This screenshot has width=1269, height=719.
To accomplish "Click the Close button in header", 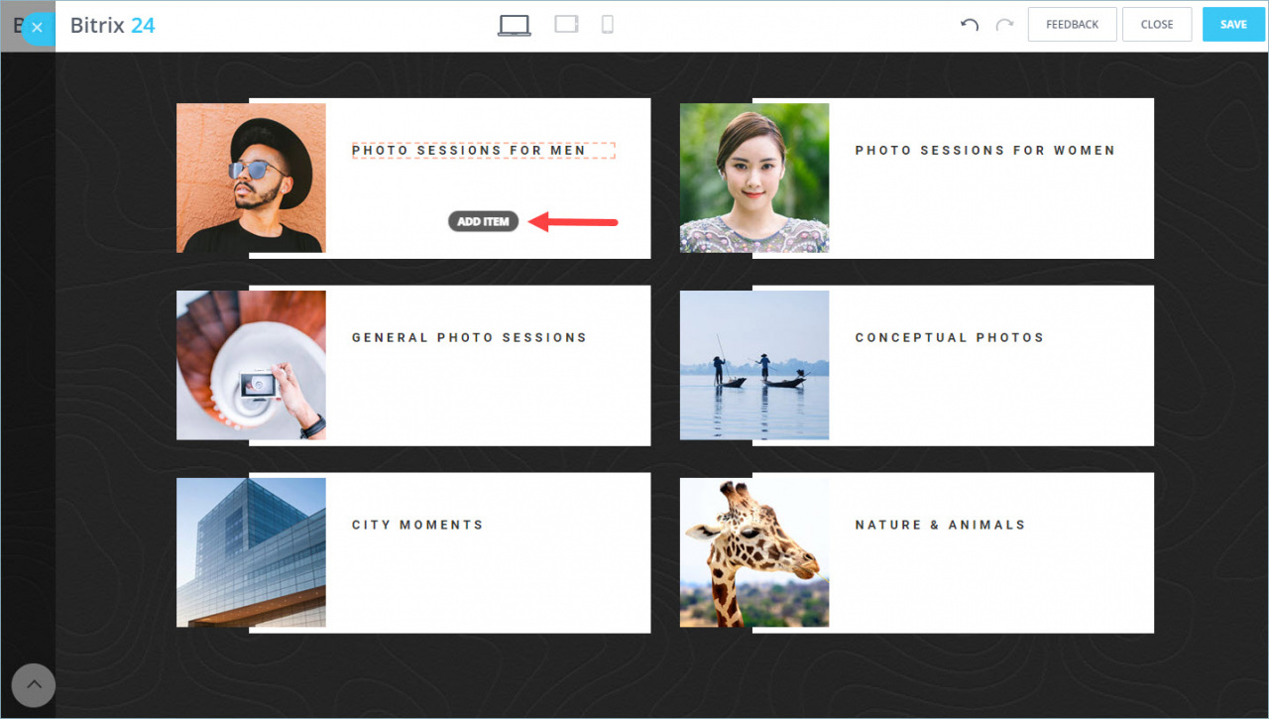I will 1157,25.
